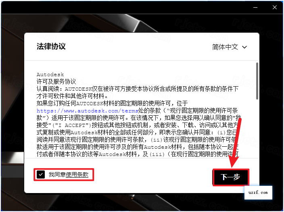This screenshot has width=284, height=212.
Task: Click the 下一步 button
Action: click(x=230, y=177)
